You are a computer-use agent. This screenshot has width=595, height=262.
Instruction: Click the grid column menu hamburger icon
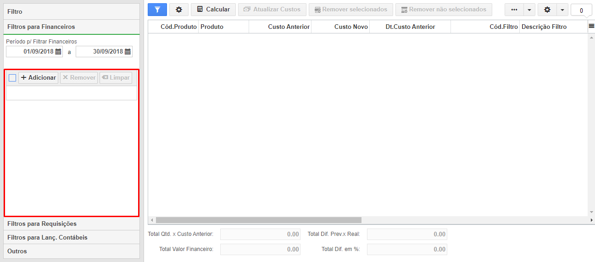pos(591,27)
